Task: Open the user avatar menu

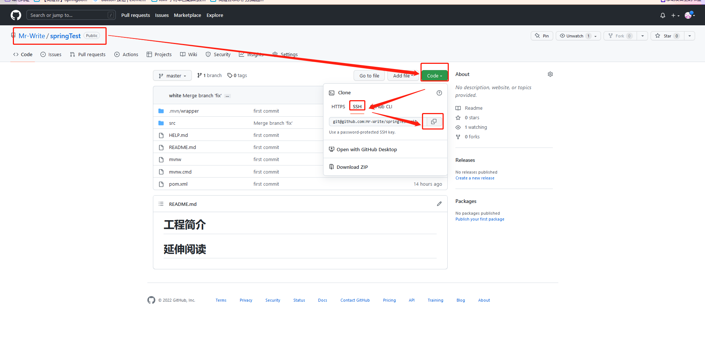Action: (x=690, y=15)
